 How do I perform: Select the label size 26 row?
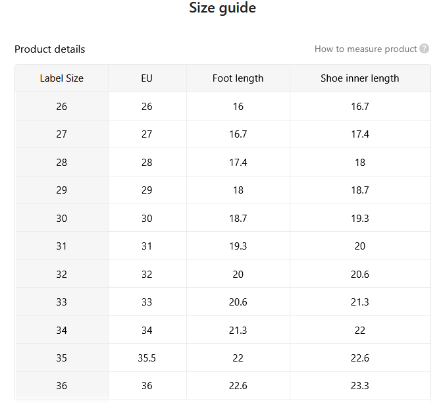coord(222,107)
